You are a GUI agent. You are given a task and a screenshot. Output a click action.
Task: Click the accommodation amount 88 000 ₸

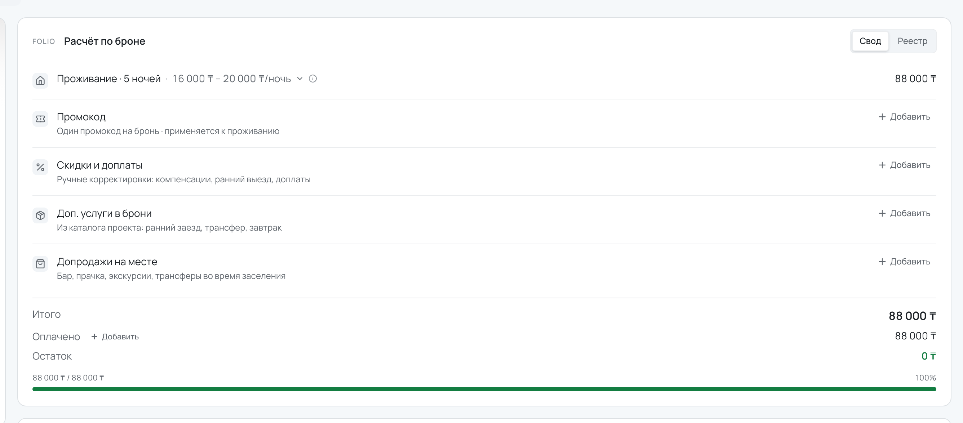click(915, 79)
